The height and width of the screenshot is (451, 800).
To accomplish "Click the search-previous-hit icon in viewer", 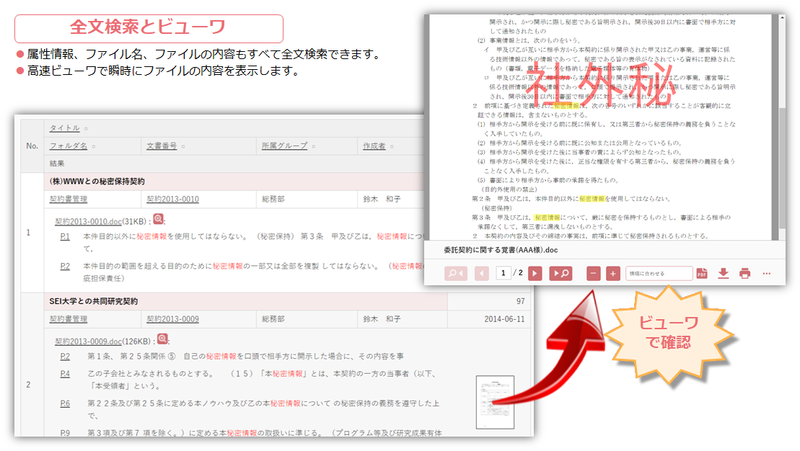I will pos(456,274).
